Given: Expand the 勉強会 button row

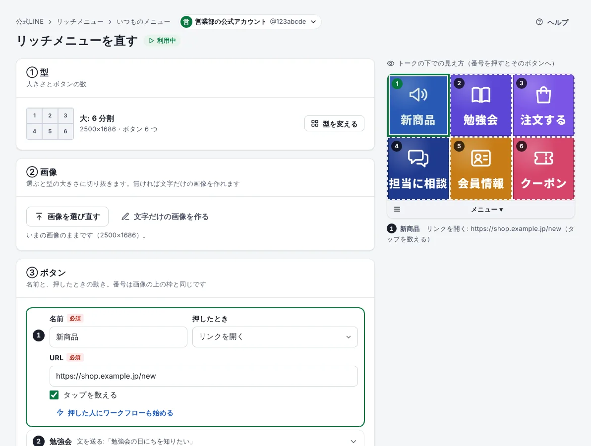Looking at the screenshot, I should pos(195,441).
